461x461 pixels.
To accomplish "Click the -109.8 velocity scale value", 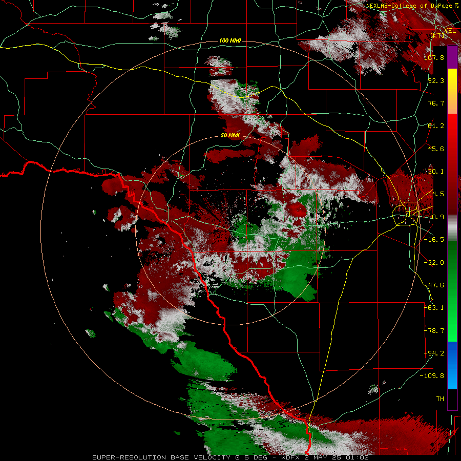I will point(432,376).
